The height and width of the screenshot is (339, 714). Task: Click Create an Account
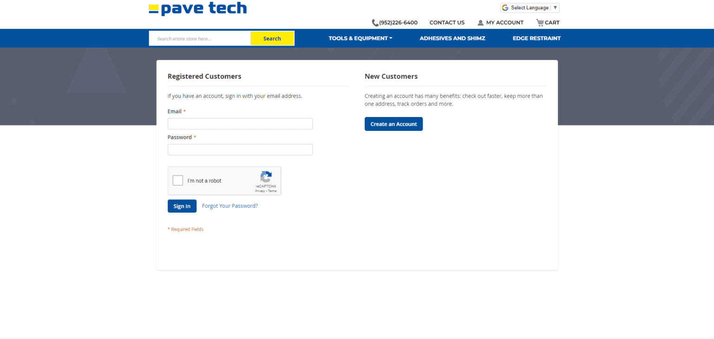click(393, 124)
